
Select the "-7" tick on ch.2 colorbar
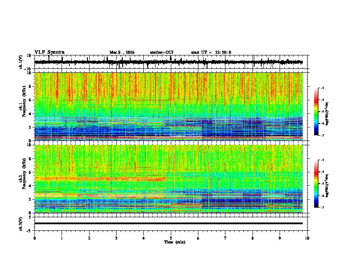click(x=322, y=207)
